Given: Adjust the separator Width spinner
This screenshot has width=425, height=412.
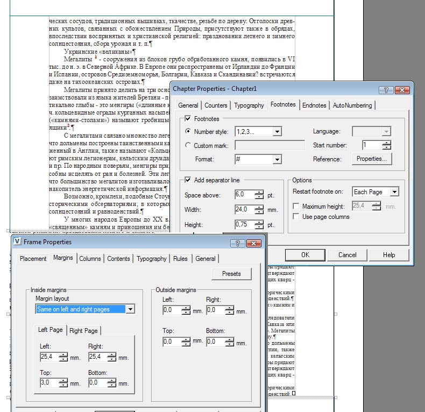Looking at the screenshot, I should pyautogui.click(x=259, y=210).
